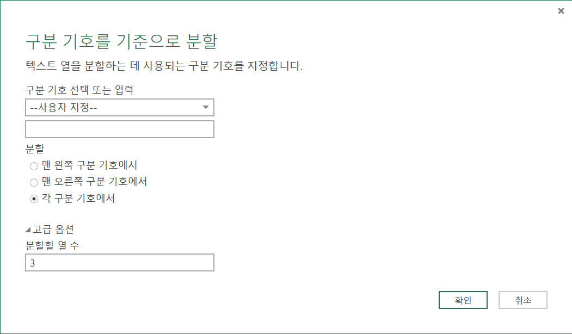
Task: Open the --사용자 지정-- delimiter combo box
Action: [114, 107]
